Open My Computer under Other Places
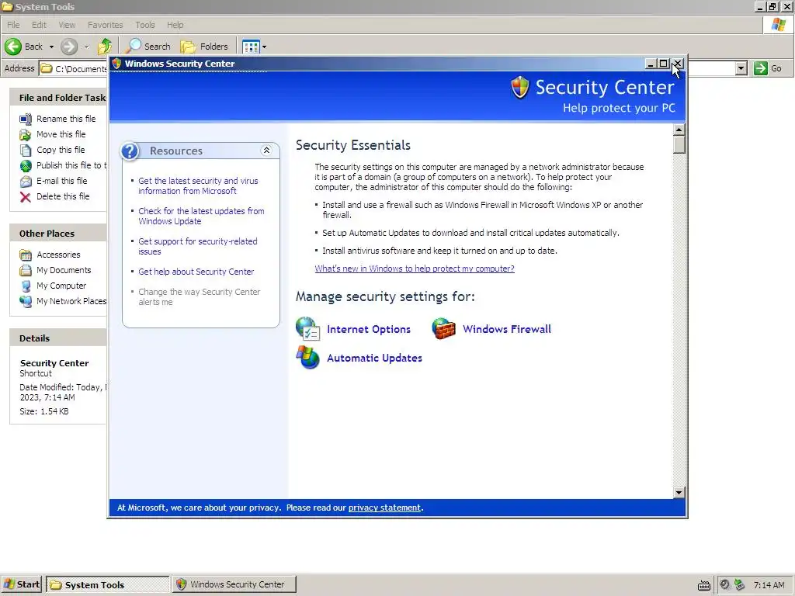Image resolution: width=795 pixels, height=596 pixels. click(61, 286)
